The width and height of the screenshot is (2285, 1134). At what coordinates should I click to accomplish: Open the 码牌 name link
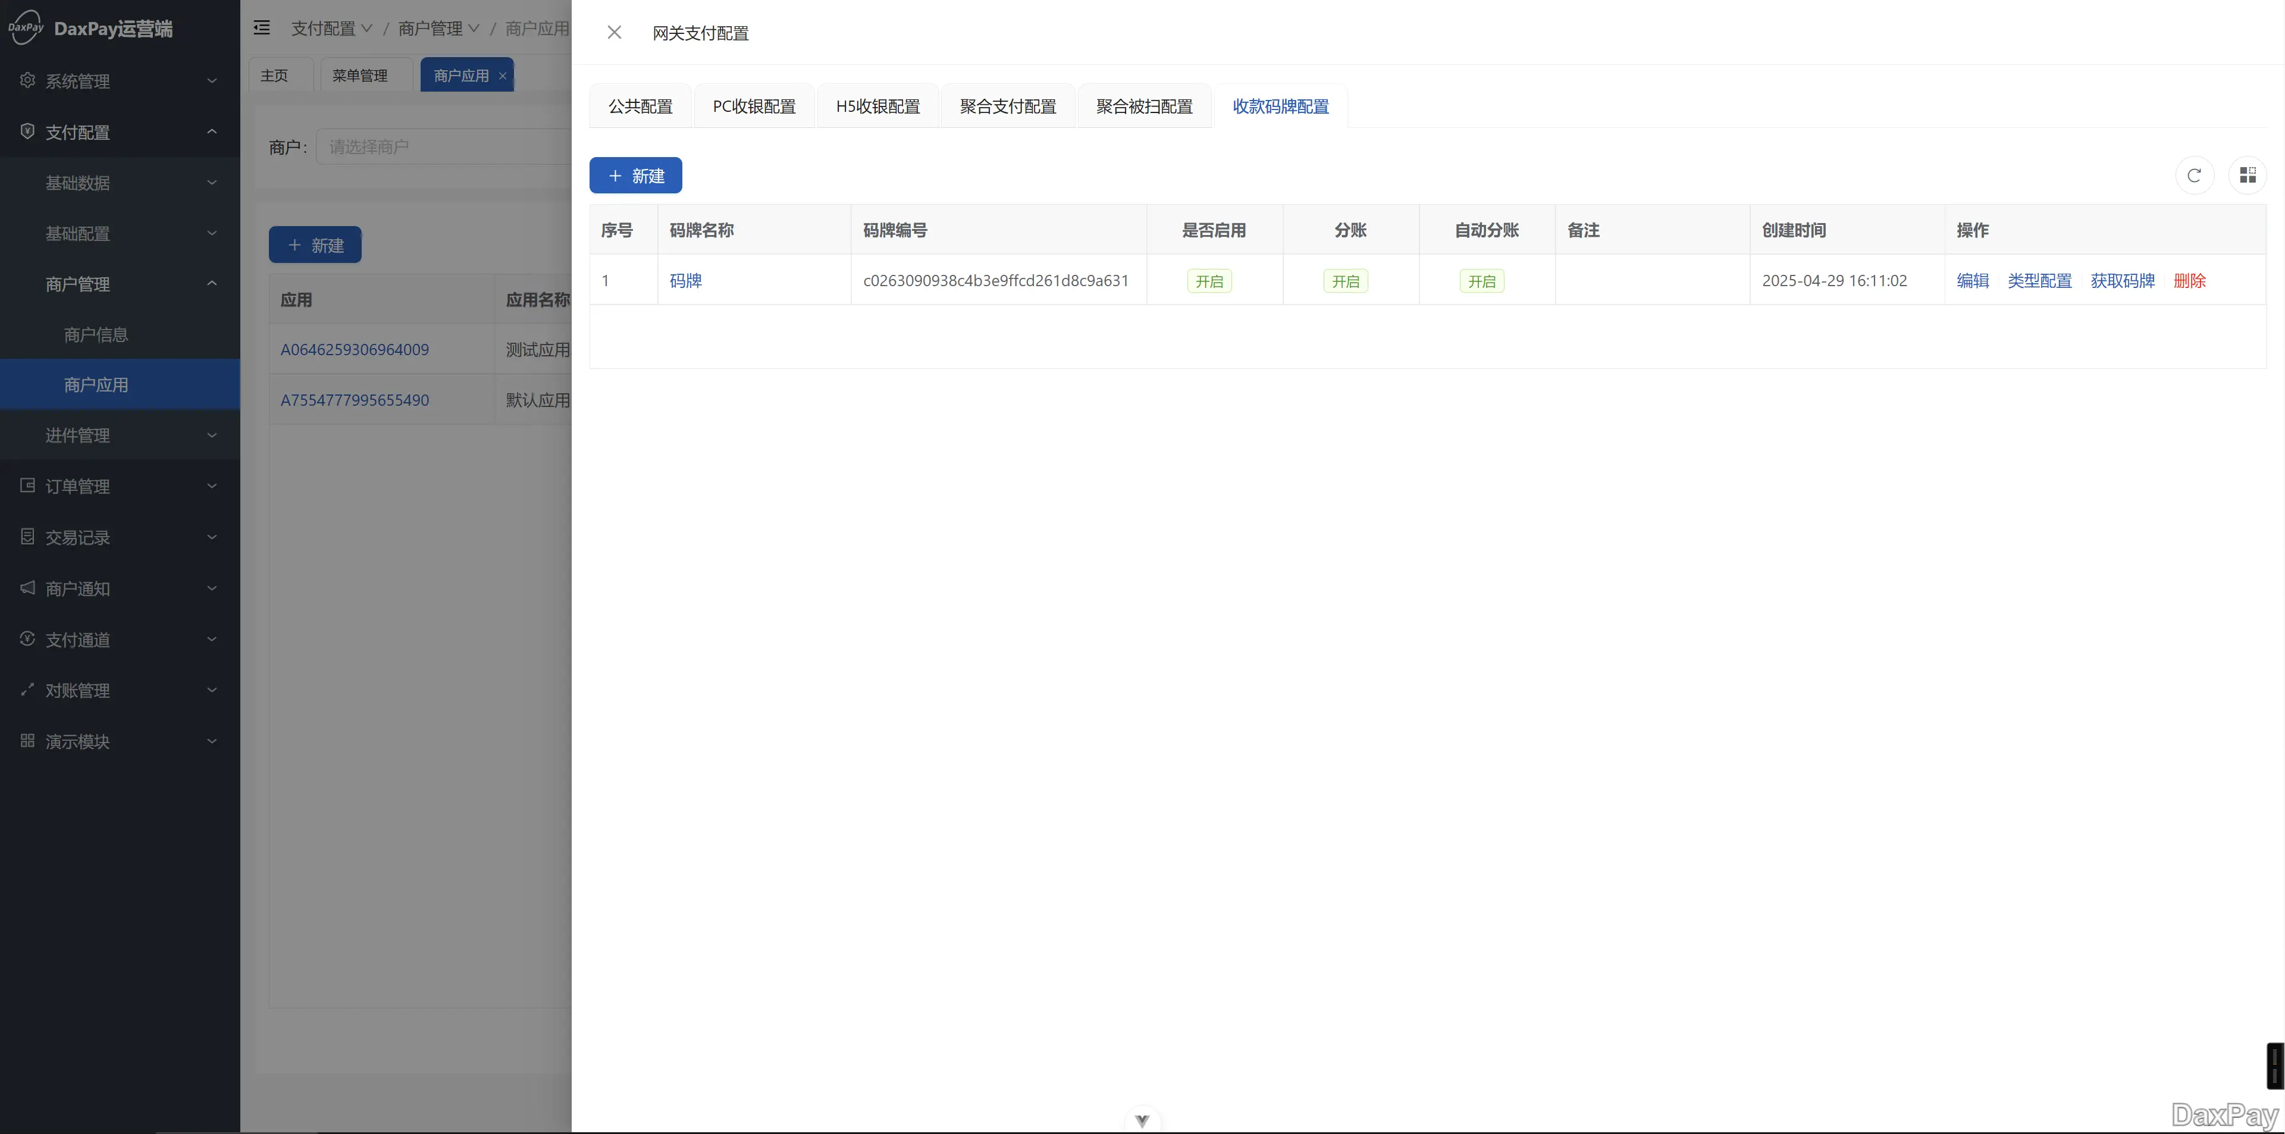point(686,280)
